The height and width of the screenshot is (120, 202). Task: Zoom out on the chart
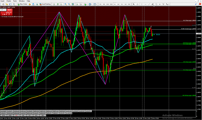coord(69,4)
